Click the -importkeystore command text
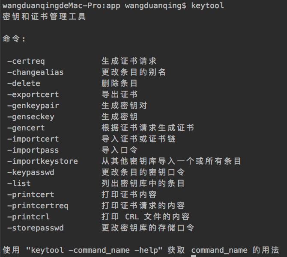Viewport: 287px width, 257px height. point(42,162)
